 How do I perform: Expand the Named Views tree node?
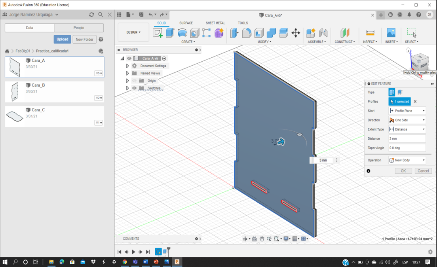tap(127, 73)
